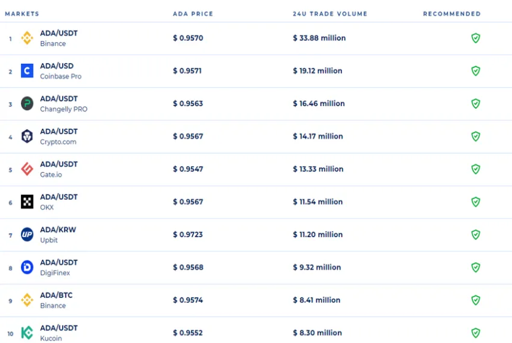The width and height of the screenshot is (512, 343).
Task: Click the Kucoin green logo icon
Action: coord(27,333)
